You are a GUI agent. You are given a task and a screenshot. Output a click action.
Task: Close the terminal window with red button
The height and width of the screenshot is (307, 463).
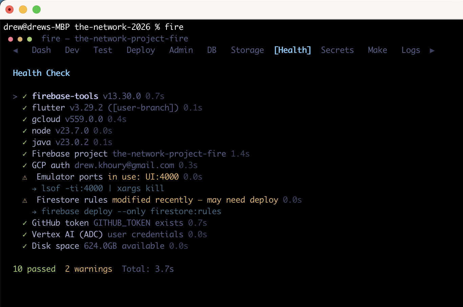tap(9, 9)
